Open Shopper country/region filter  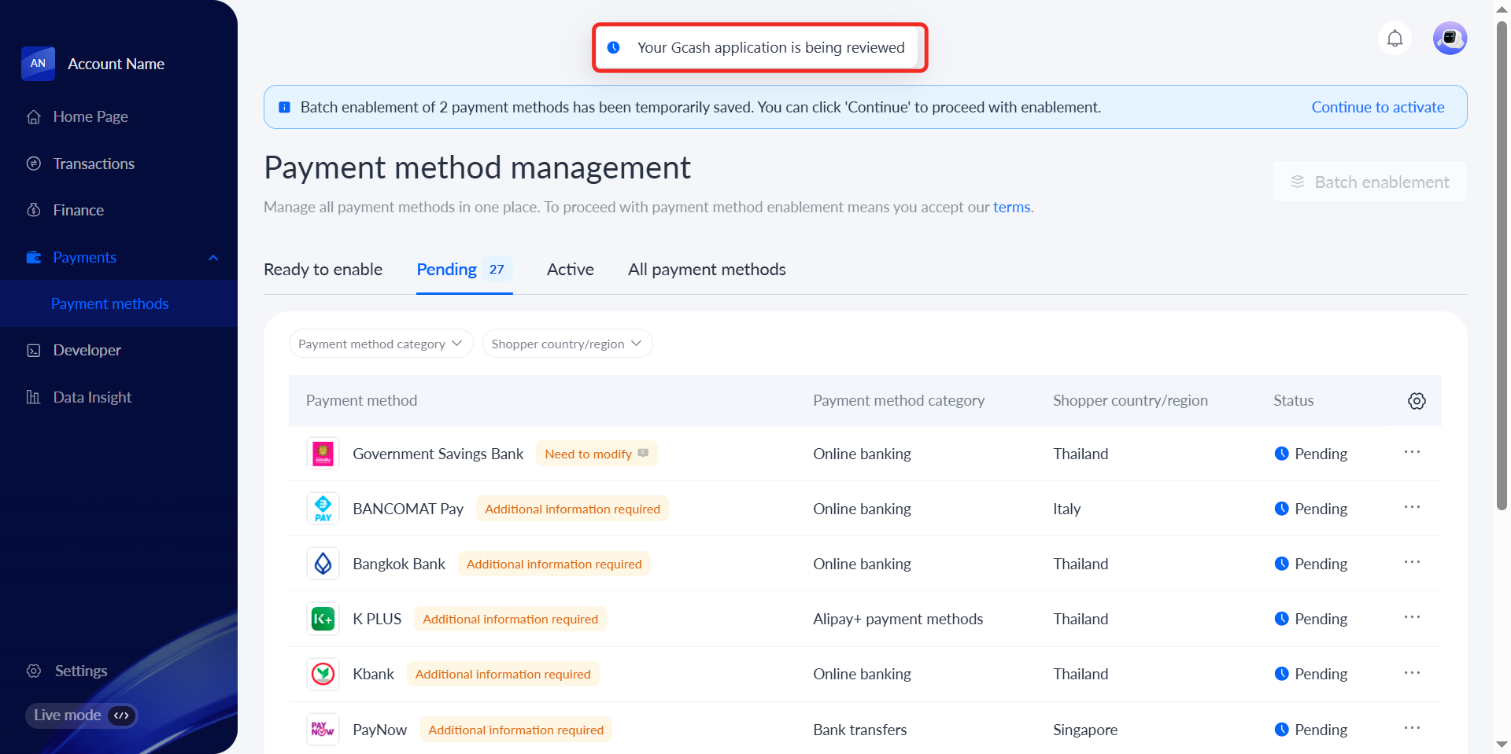(x=567, y=344)
